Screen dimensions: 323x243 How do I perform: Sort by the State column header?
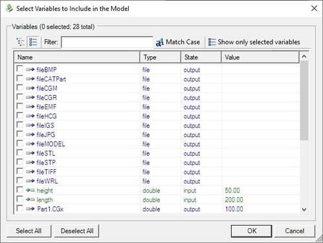coord(201,58)
